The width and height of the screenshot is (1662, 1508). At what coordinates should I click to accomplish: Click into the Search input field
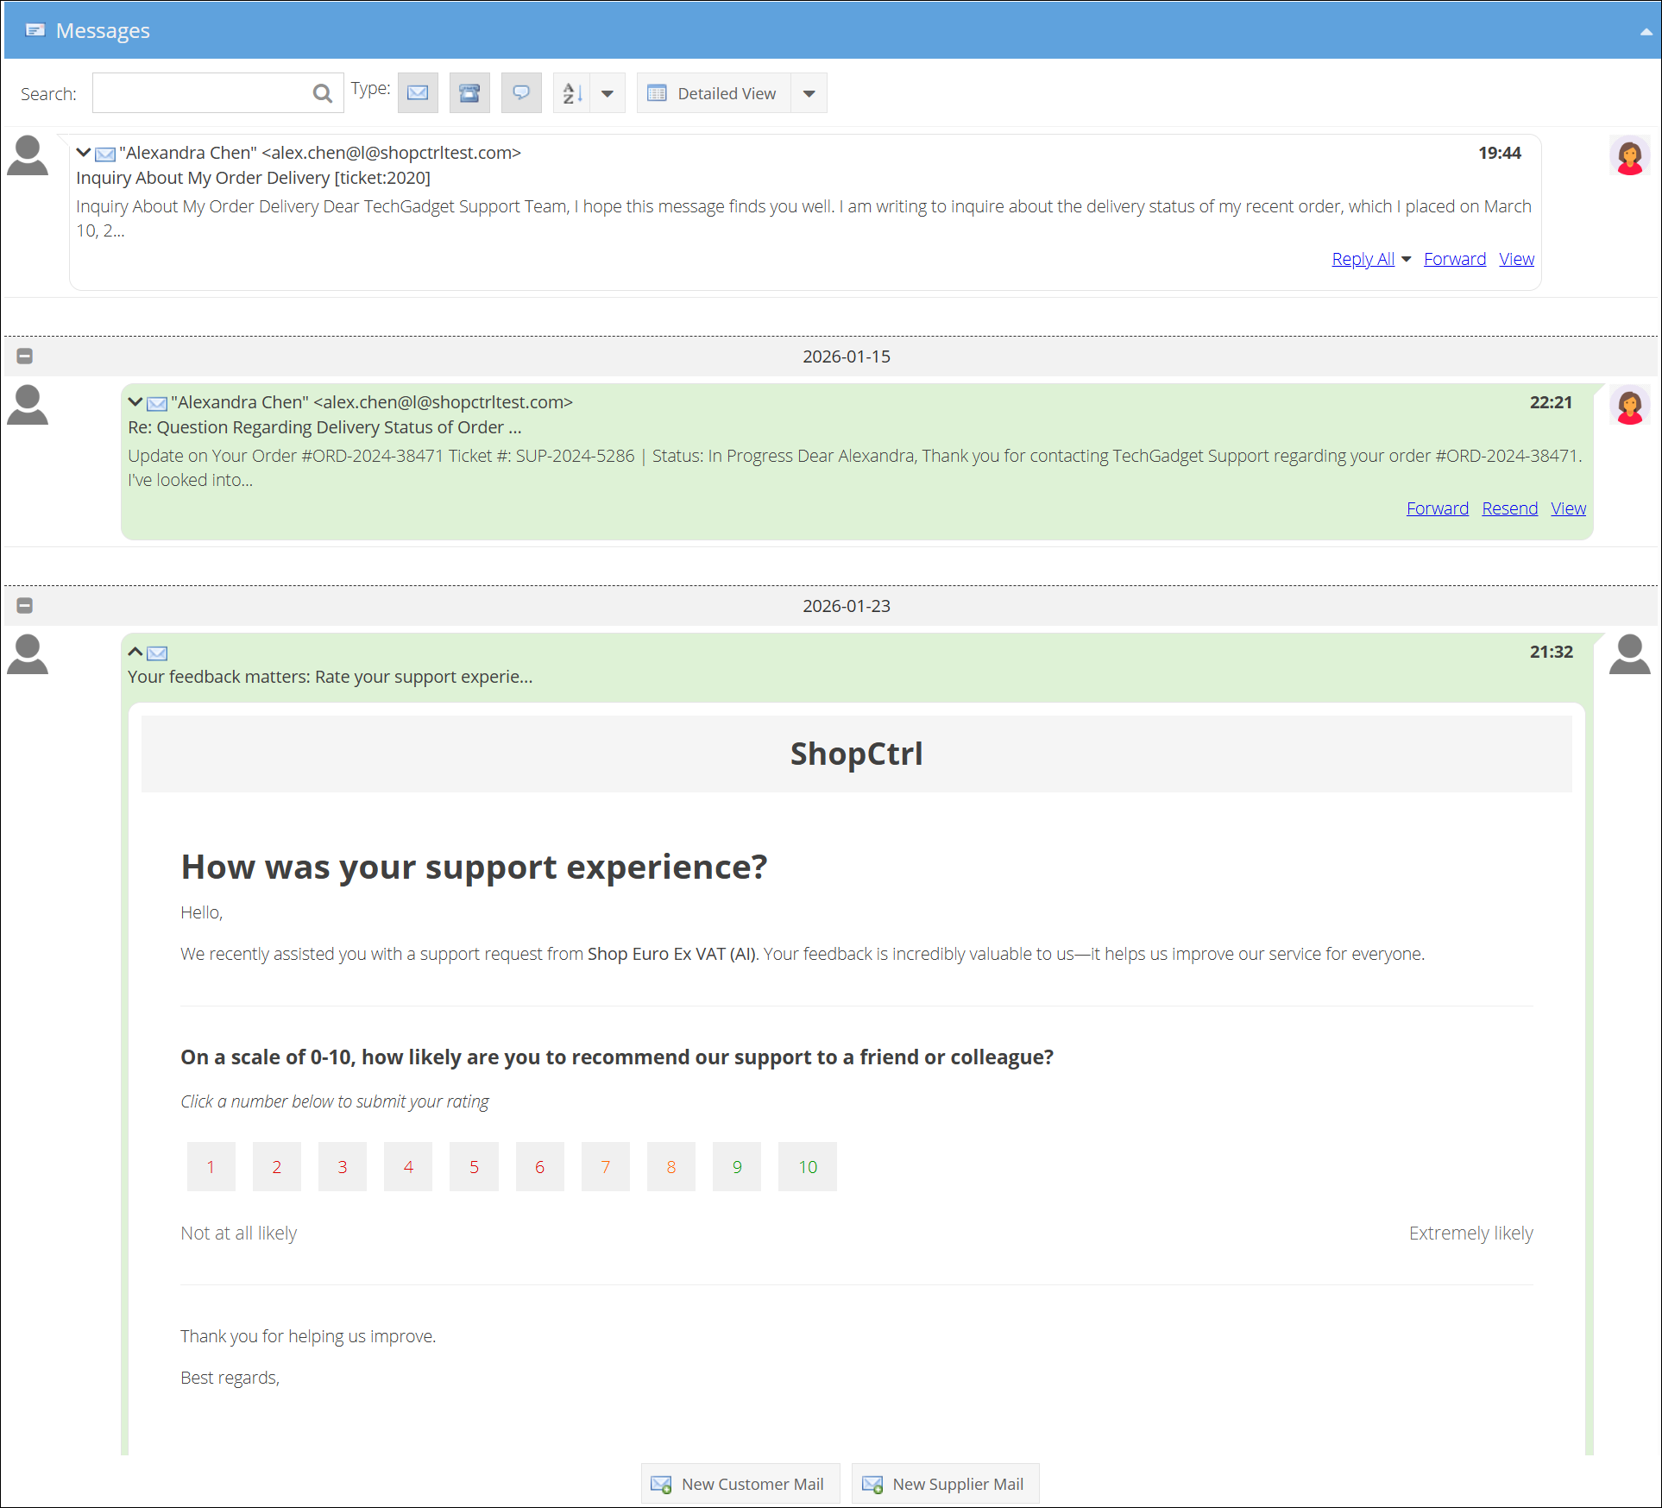click(x=201, y=93)
